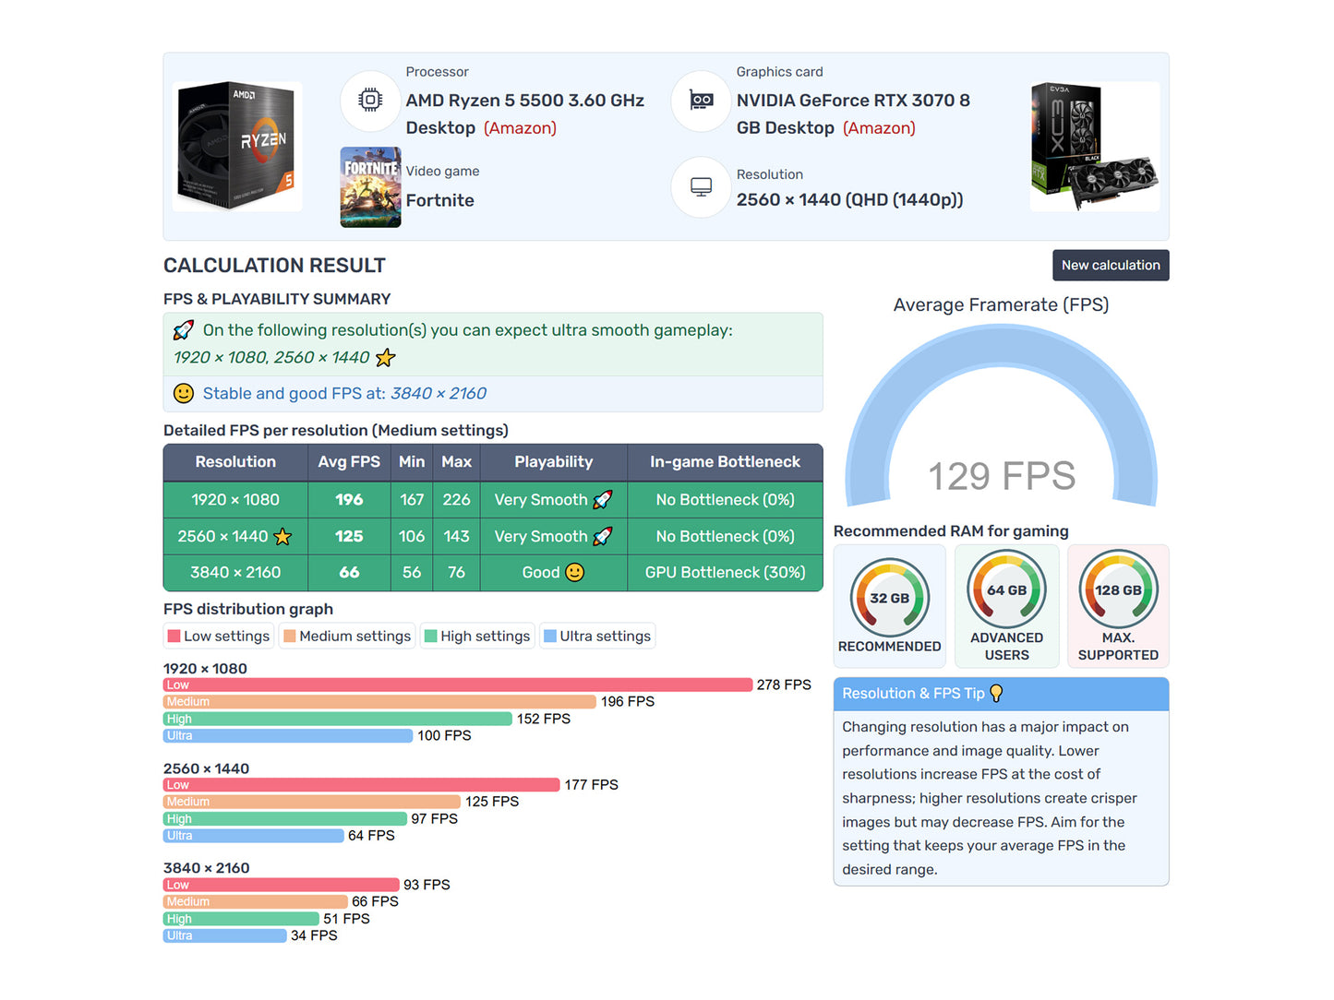Click the Fortnite game cover thumbnail

tap(370, 187)
